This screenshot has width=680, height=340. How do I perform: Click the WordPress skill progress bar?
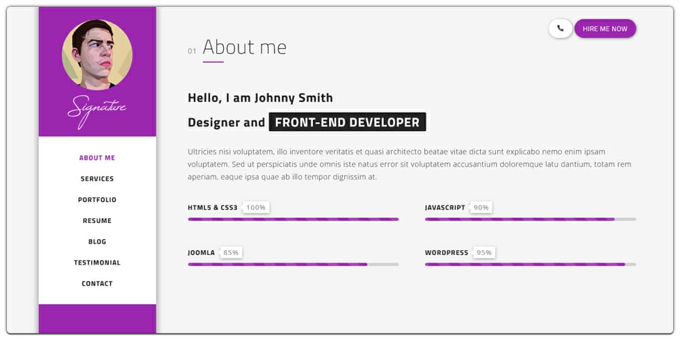click(530, 264)
